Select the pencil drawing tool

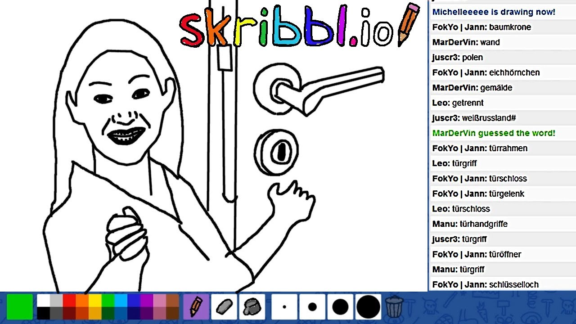(x=196, y=307)
